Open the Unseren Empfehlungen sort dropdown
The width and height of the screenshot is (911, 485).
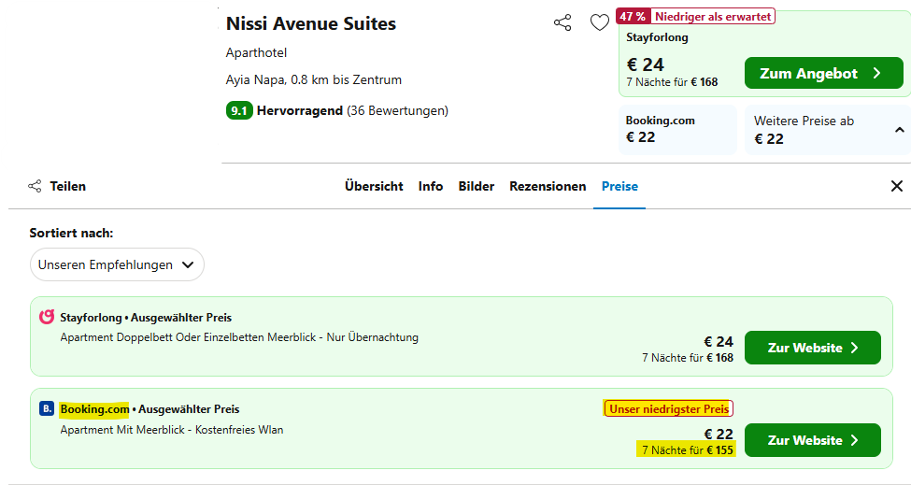[117, 264]
